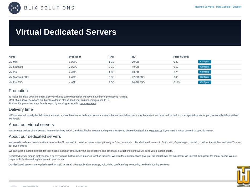The image size is (250, 187).
Task: Select the Processor column header
Action: click(x=75, y=57)
